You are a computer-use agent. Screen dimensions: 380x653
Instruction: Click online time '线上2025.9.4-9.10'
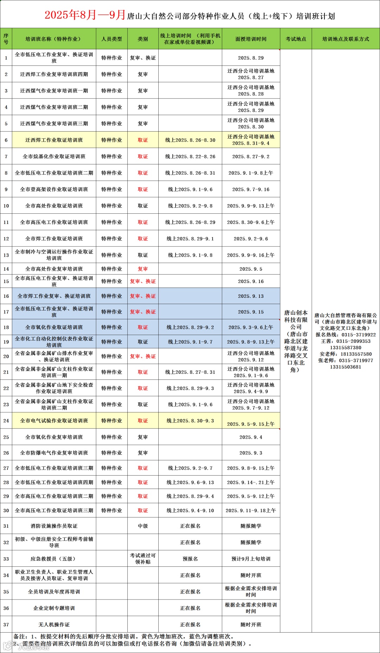click(x=190, y=510)
